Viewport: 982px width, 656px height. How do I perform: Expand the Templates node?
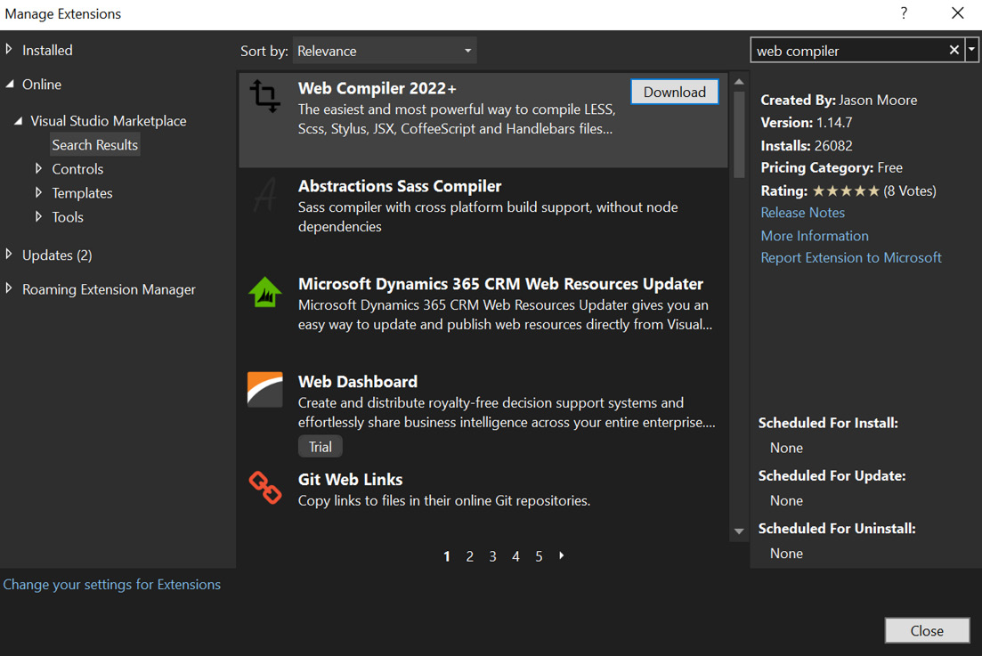pos(39,192)
